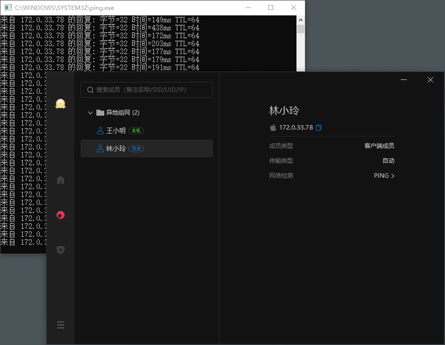Click the 搜索成员 search field
Viewport: 445px width, 345px height.
tap(147, 90)
